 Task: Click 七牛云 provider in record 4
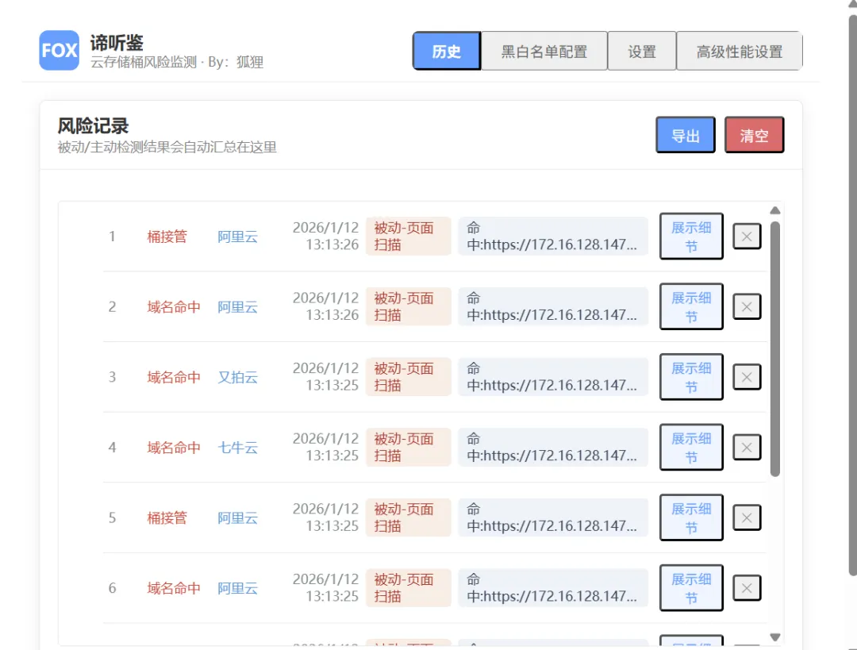238,448
